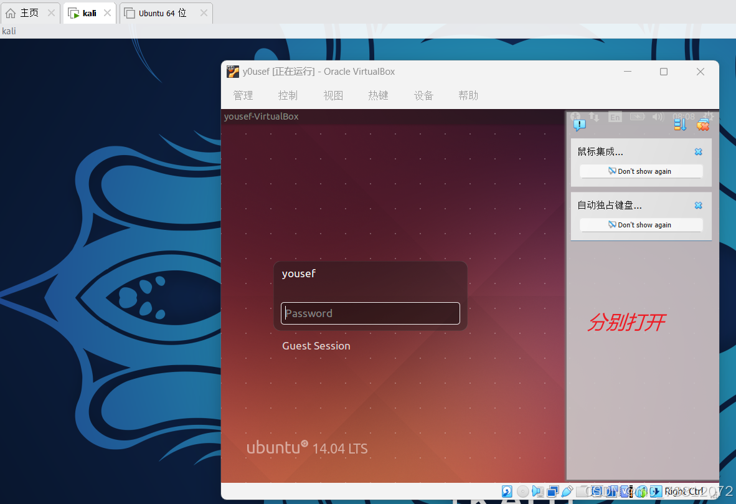Close the Ubuntu 64 位 tab

[x=204, y=13]
